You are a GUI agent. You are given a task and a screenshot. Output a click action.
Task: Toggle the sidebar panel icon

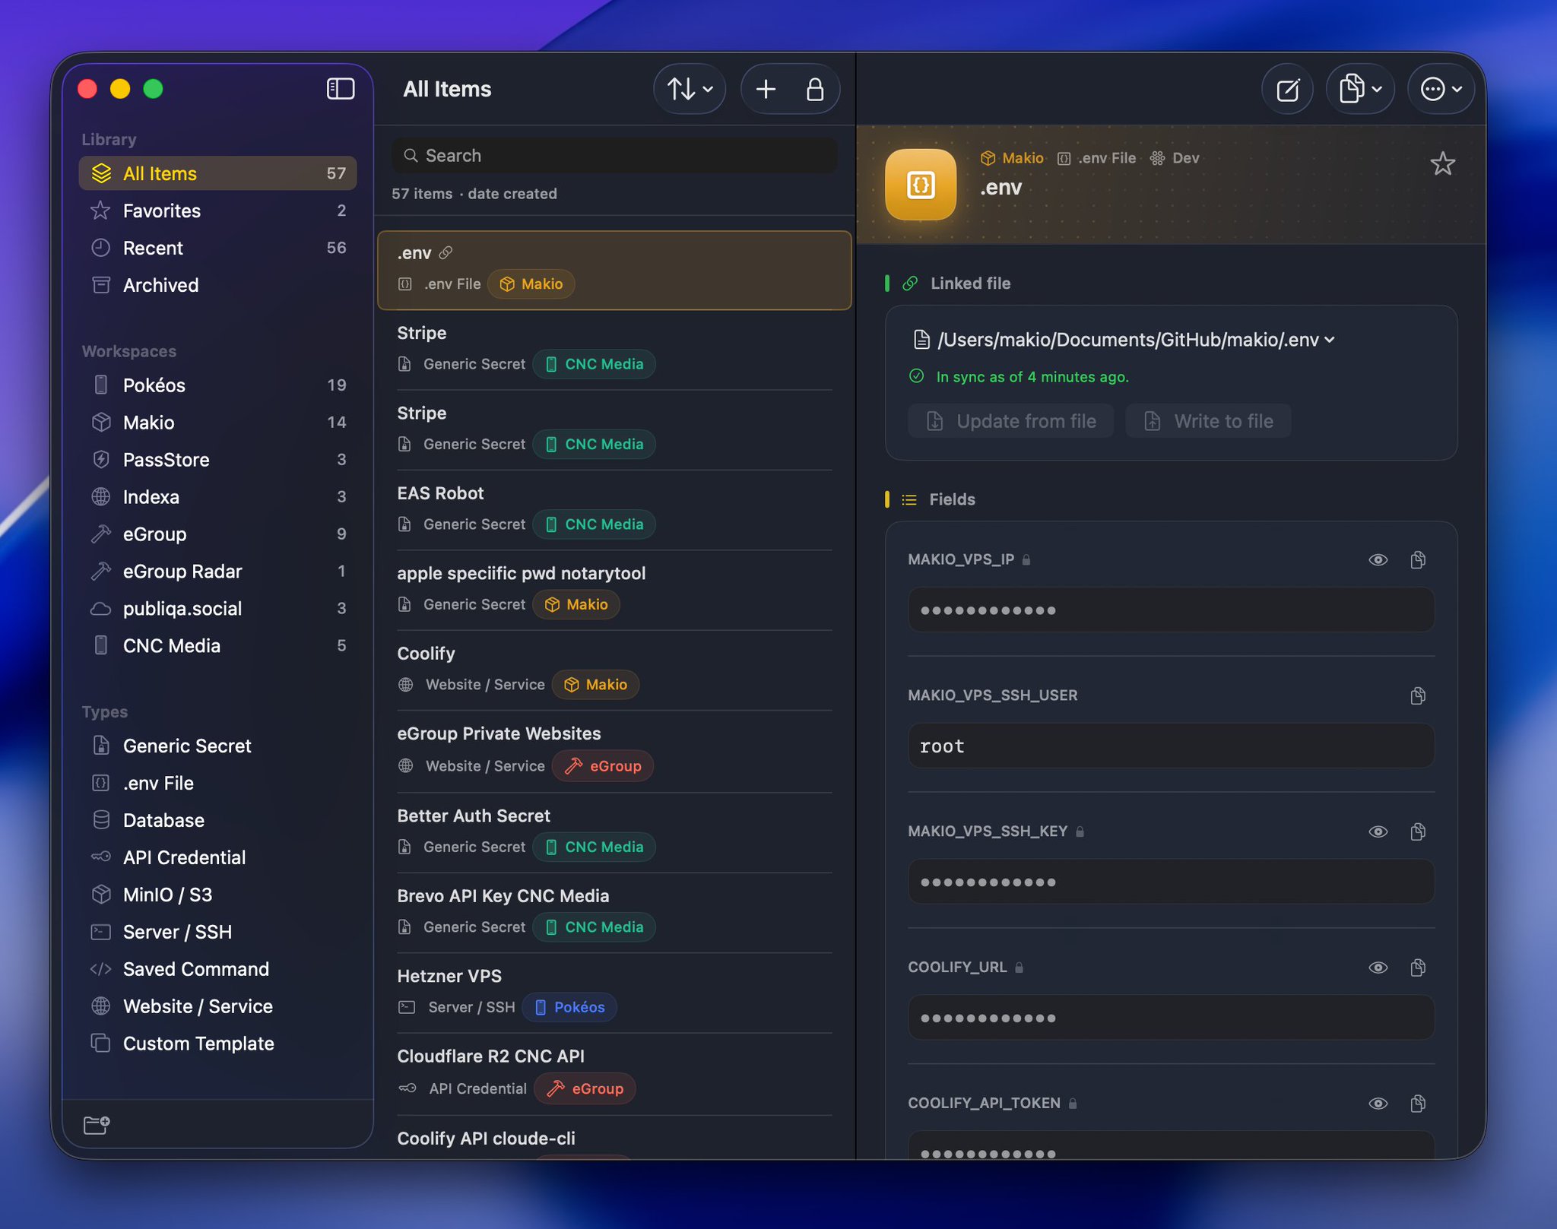(341, 89)
